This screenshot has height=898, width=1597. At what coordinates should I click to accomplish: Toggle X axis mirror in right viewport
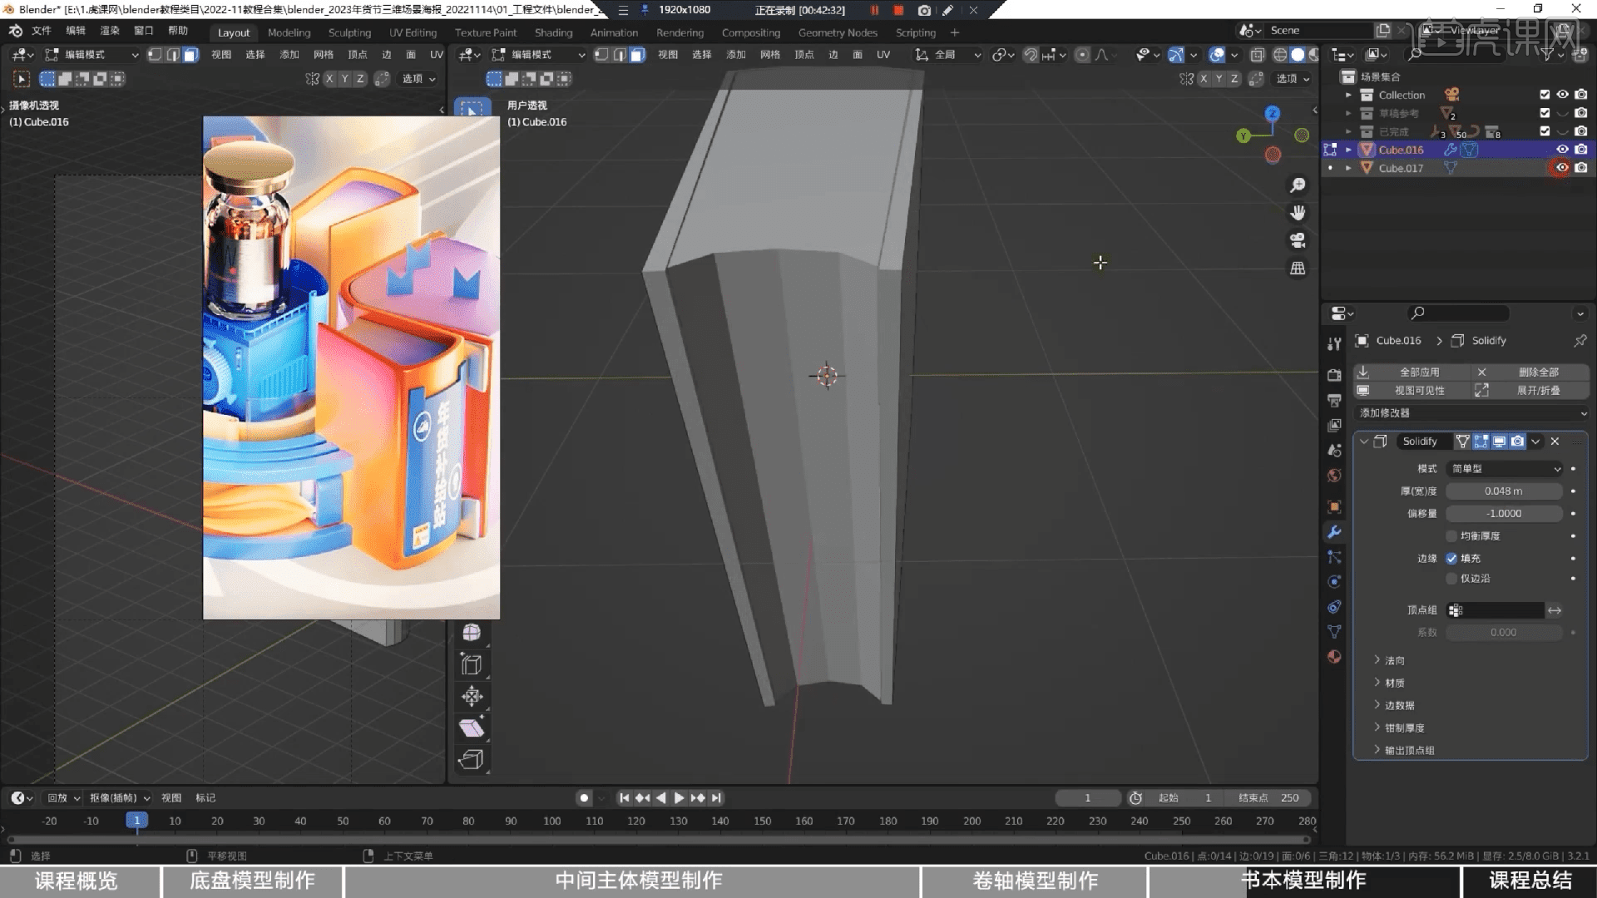click(x=1204, y=79)
